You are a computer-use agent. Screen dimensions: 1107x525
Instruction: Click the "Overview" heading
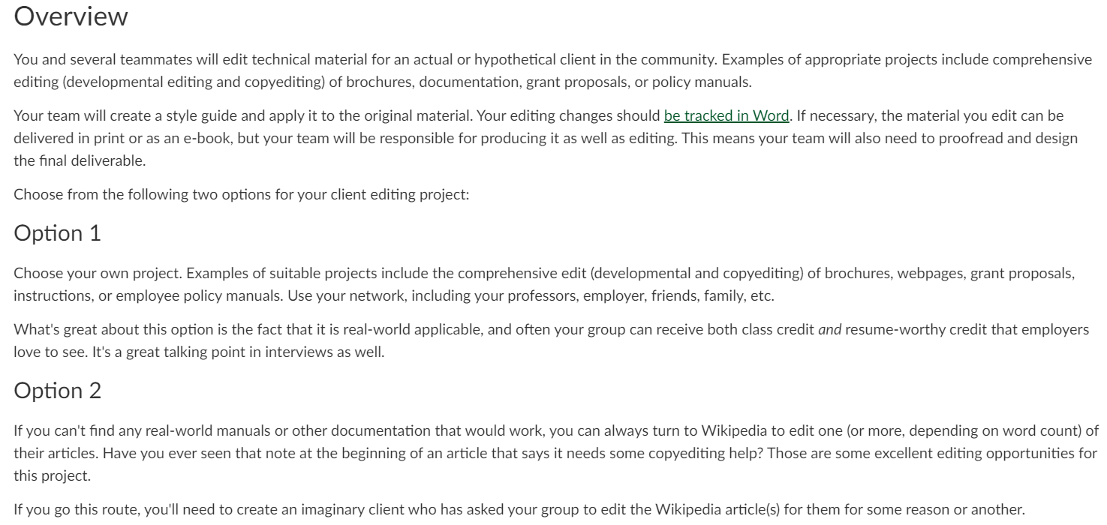click(71, 16)
